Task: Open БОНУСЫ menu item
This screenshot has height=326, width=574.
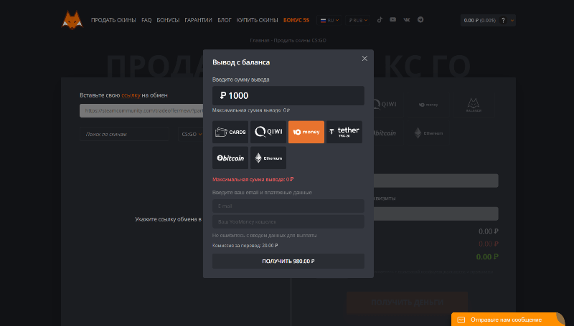Action: click(168, 20)
